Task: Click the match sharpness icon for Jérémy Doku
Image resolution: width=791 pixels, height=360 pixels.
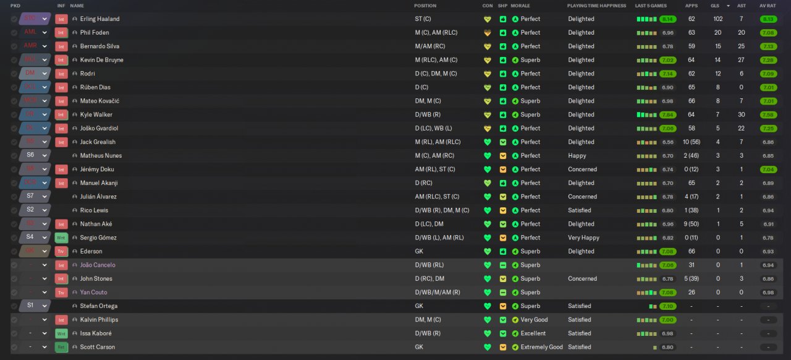Action: point(503,169)
